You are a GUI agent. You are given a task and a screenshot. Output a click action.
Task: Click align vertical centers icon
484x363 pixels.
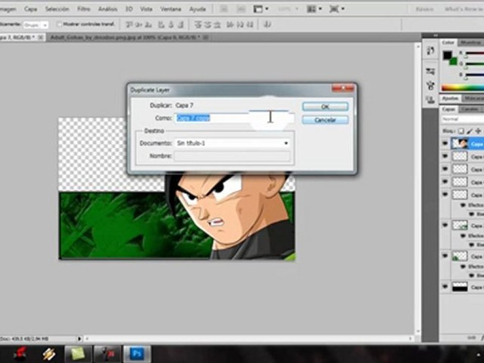pos(139,24)
